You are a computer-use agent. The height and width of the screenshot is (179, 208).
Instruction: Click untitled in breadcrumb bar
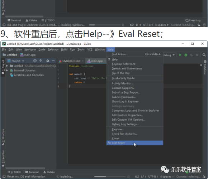[x=10, y=55]
